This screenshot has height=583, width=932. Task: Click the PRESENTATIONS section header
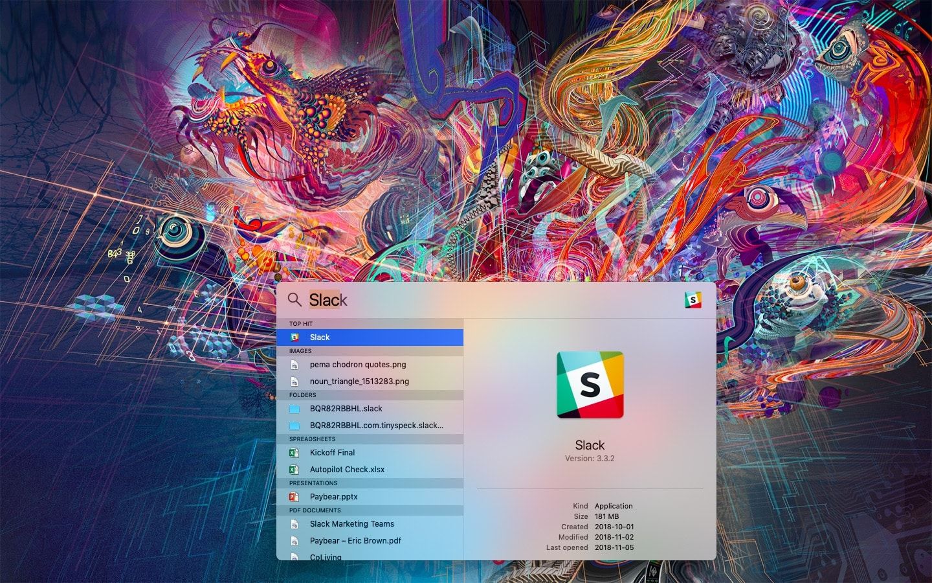pyautogui.click(x=370, y=483)
